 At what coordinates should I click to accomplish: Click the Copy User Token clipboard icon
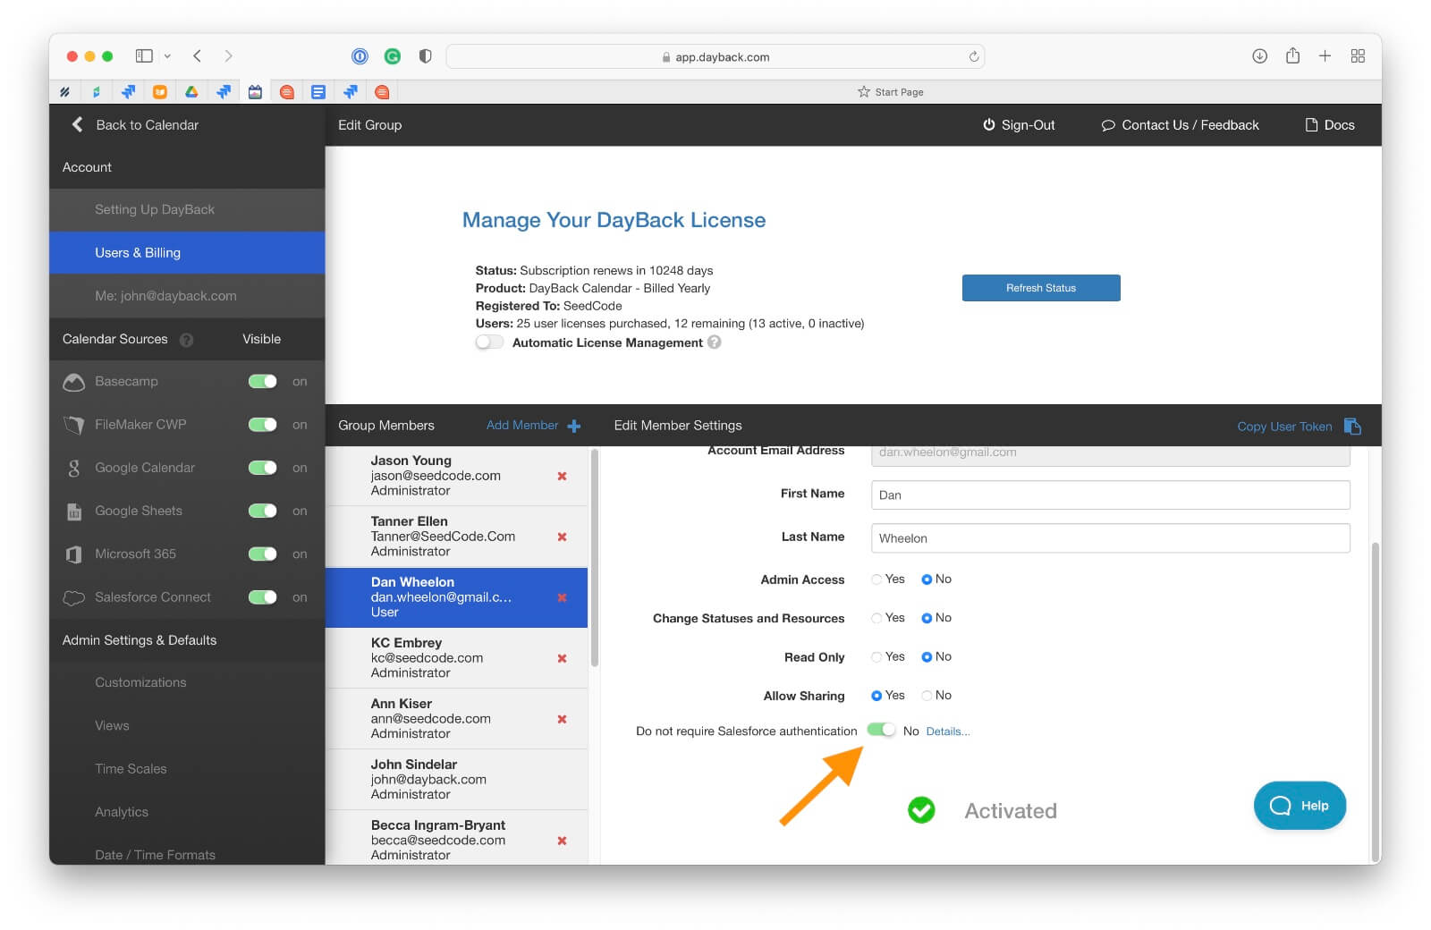point(1352,427)
